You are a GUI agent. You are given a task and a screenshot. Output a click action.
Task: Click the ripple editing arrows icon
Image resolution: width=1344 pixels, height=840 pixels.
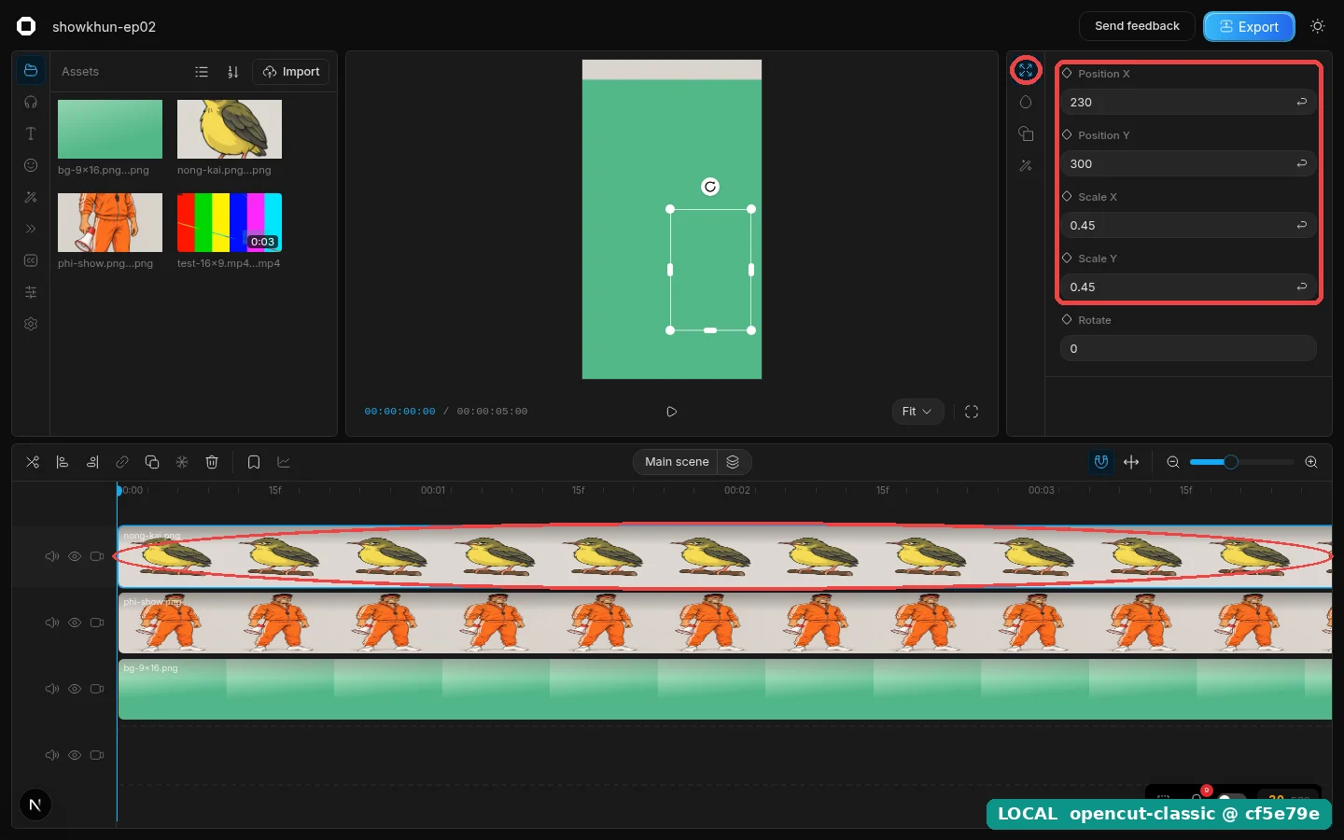1131,462
